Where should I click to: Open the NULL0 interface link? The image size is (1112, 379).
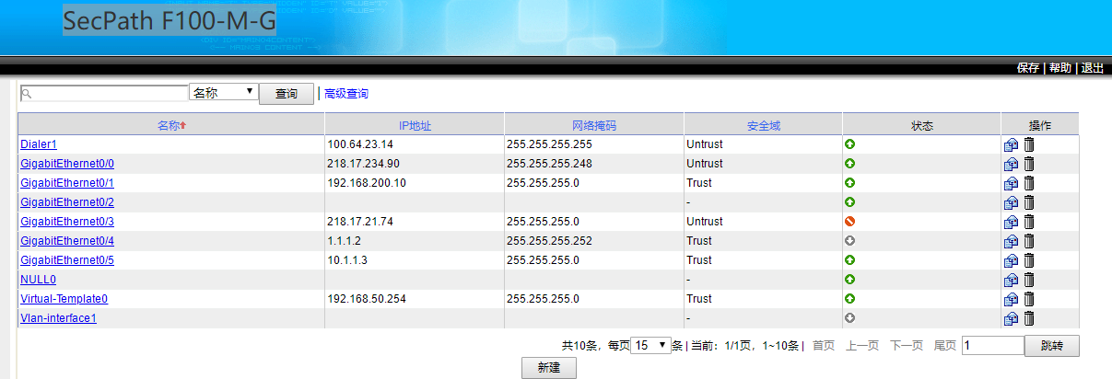click(38, 280)
